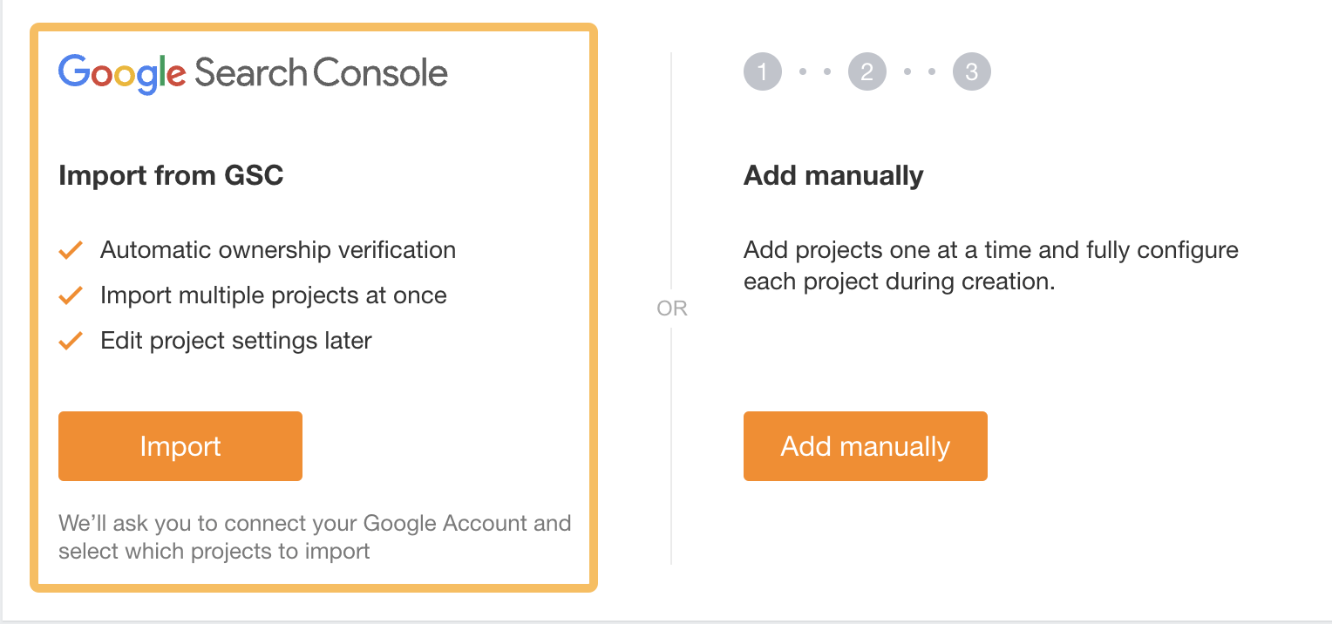Click the OR divider label
The height and width of the screenshot is (624, 1332).
tap(672, 308)
